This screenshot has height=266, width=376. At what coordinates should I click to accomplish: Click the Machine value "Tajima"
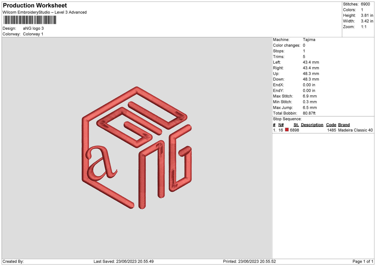click(309, 40)
